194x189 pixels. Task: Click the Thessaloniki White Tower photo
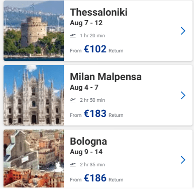point(34,31)
